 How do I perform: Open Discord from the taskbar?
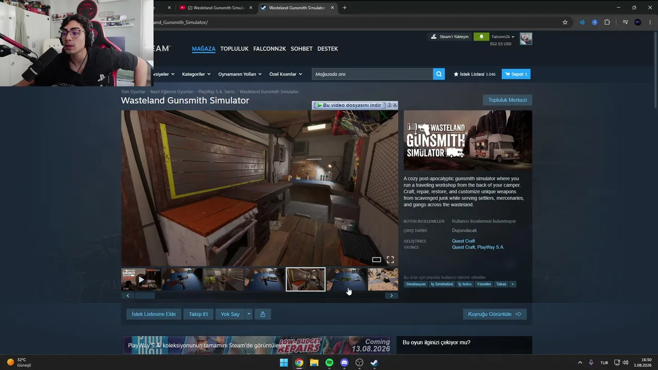point(344,362)
